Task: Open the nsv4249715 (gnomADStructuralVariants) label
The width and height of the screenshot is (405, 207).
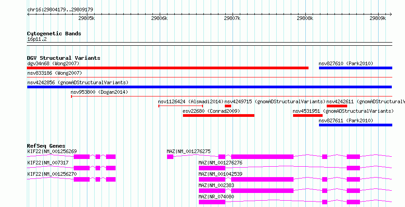Action: coord(275,101)
